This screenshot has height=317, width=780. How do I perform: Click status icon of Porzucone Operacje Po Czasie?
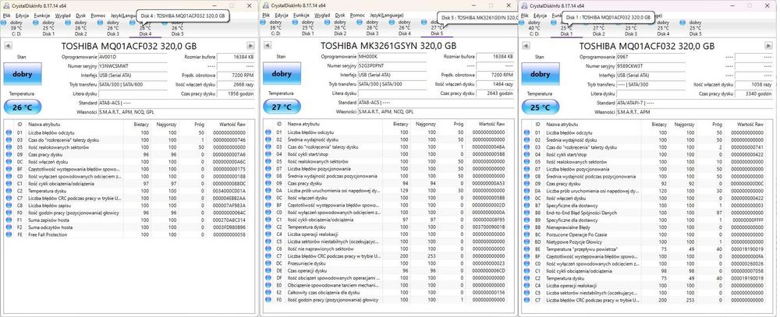point(527,234)
